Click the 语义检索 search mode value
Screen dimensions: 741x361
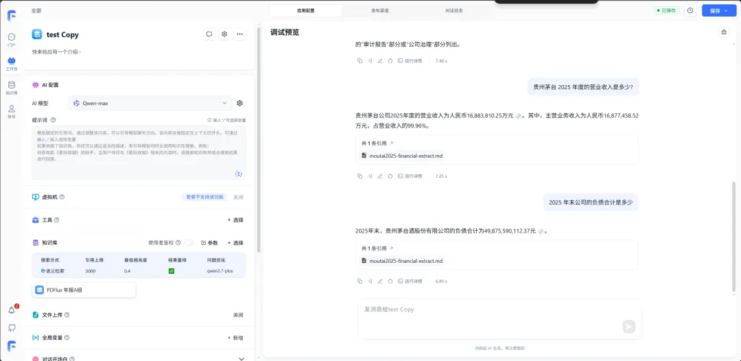click(x=52, y=271)
